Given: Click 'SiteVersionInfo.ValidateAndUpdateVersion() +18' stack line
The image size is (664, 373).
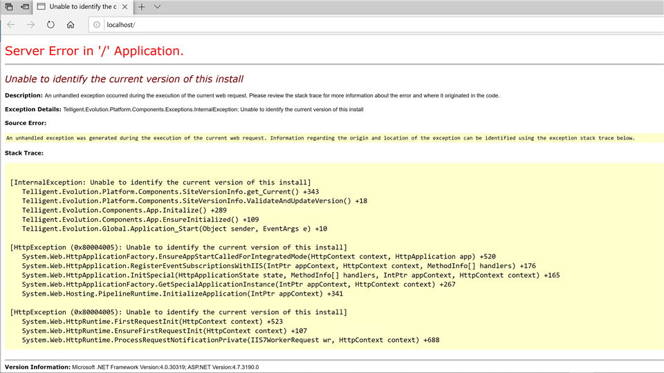Looking at the screenshot, I should [194, 201].
